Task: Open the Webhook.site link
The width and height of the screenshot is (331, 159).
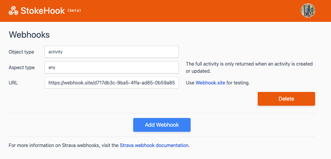Action: [x=210, y=83]
